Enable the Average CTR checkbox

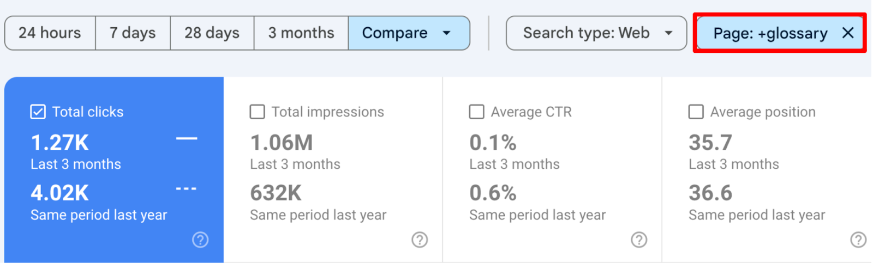[476, 112]
